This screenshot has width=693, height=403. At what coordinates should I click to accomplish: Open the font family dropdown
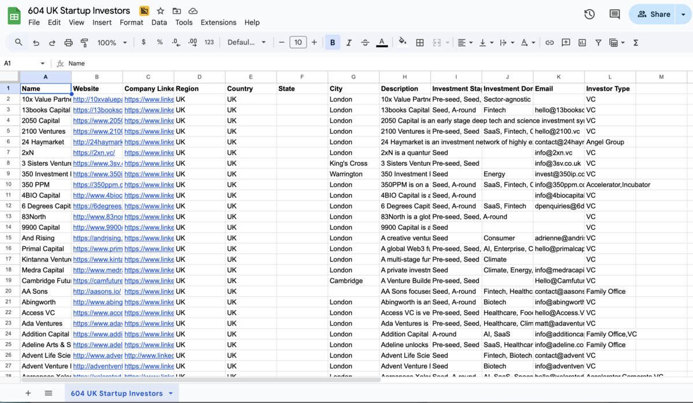(247, 43)
